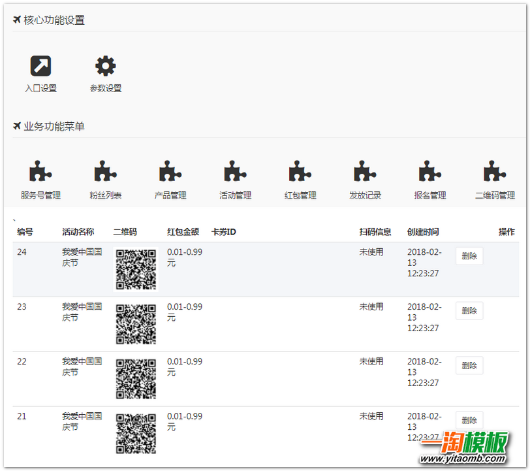The image size is (530, 471).
Task: Select the number 23 cell
Action: [22, 307]
